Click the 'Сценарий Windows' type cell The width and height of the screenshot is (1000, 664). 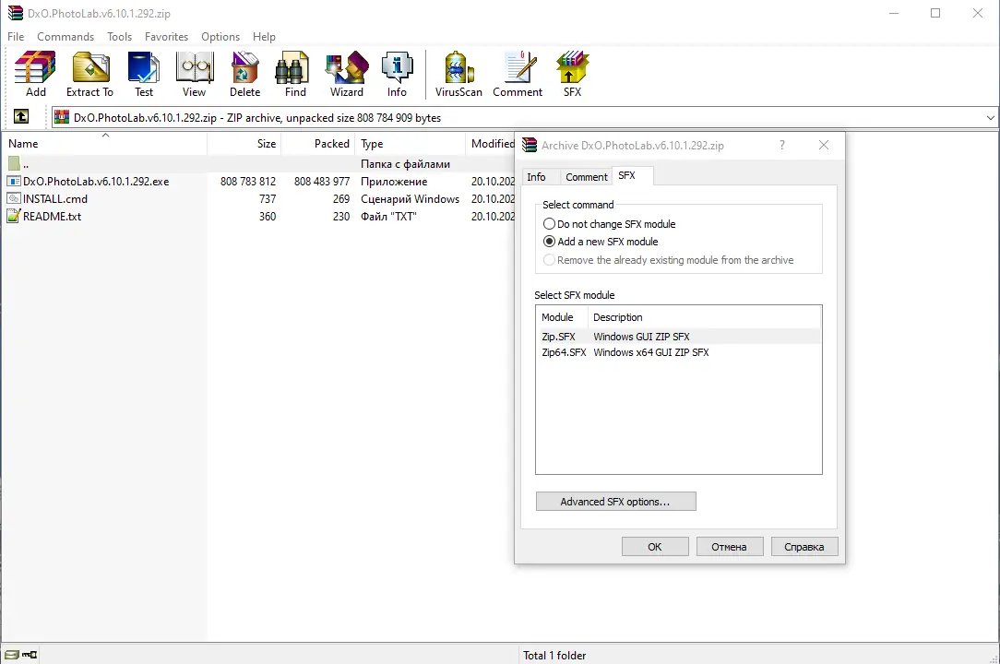pyautogui.click(x=411, y=198)
